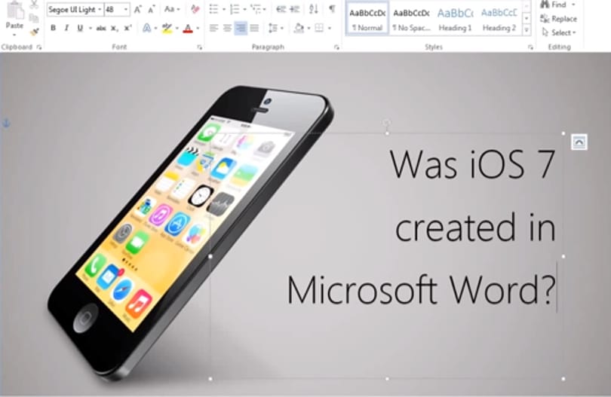Click the anchor icon in left margin
611x397 pixels.
pos(6,124)
